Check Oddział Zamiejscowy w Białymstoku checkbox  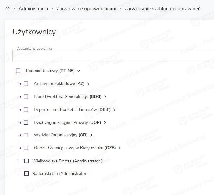tap(26, 148)
